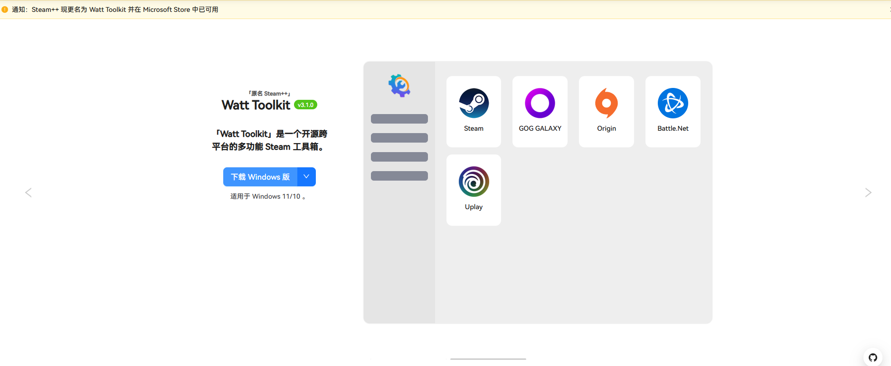Click the orange notification warning icon
This screenshot has width=891, height=366.
pos(5,10)
